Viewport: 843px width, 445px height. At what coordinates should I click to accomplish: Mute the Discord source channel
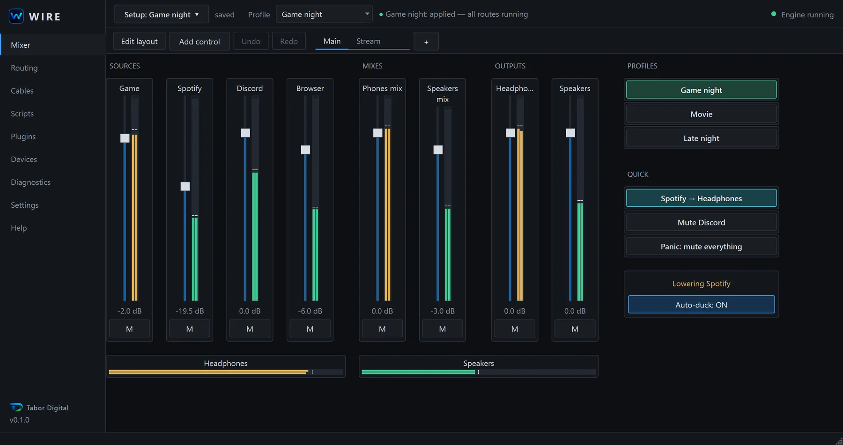click(250, 329)
